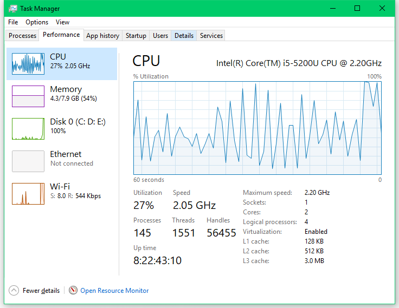Screen dimensions: 399x308
Task: Click the 2.05 GHz speed value
Action: (195, 205)
